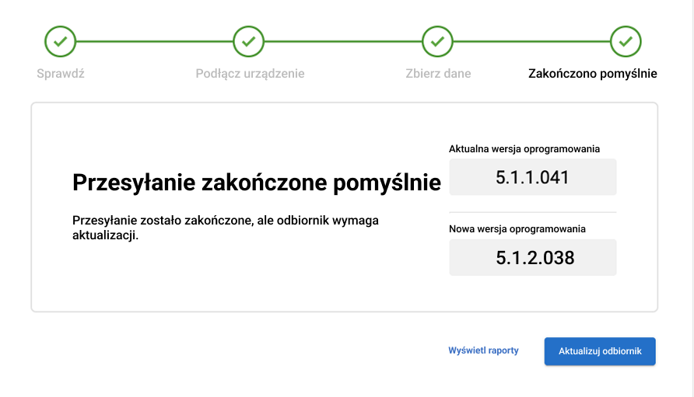694x397 pixels.
Task: Click the Przesyłanie zakończone pomyślnie heading
Action: (256, 183)
